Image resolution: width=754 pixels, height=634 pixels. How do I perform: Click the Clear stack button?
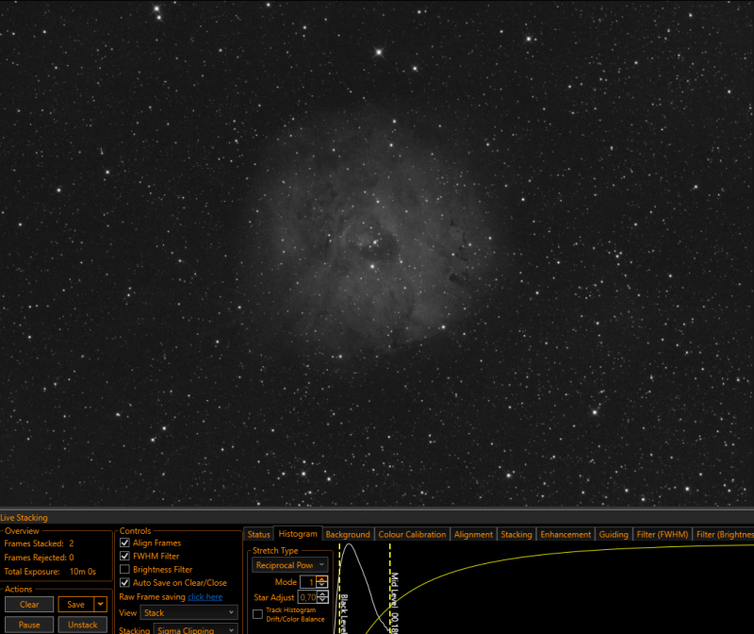[x=29, y=604]
